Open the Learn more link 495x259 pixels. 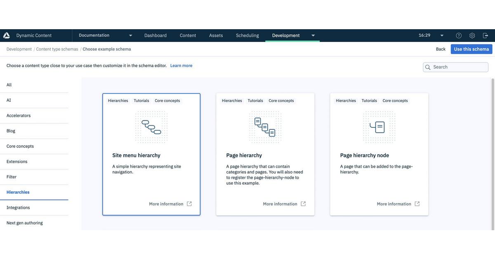181,66
